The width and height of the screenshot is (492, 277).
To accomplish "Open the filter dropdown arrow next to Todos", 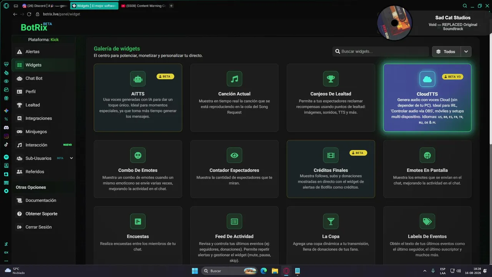I will click(466, 52).
